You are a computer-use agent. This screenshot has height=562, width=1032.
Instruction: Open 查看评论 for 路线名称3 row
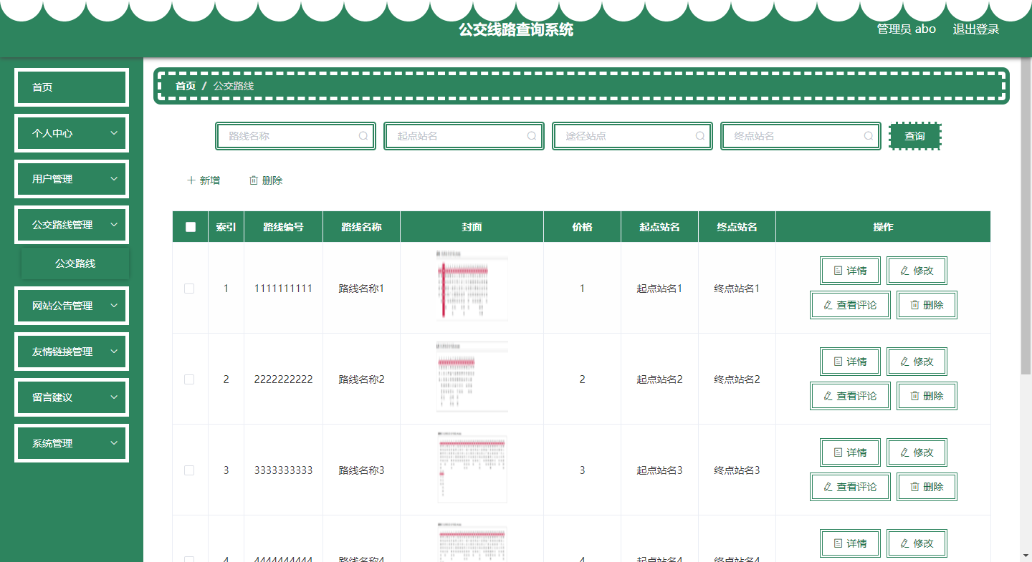850,487
